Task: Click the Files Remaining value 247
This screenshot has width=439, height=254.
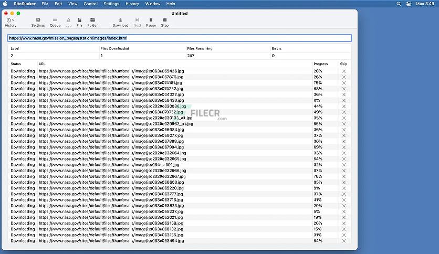Action: coord(191,56)
